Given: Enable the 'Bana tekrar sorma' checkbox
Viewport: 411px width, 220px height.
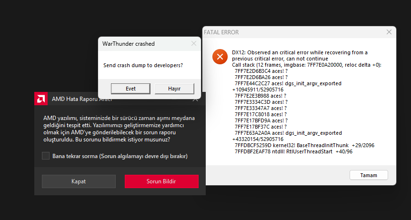Looking at the screenshot, I should [x=46, y=156].
